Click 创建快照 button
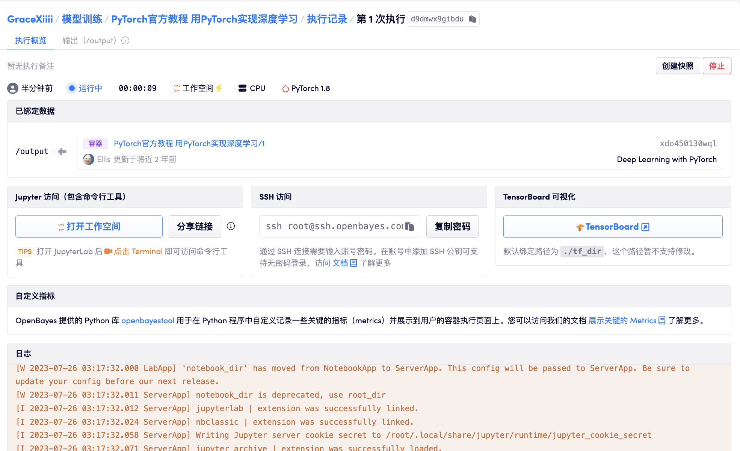 pos(677,66)
